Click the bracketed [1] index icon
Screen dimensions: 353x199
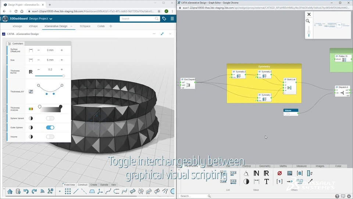click(x=279, y=181)
